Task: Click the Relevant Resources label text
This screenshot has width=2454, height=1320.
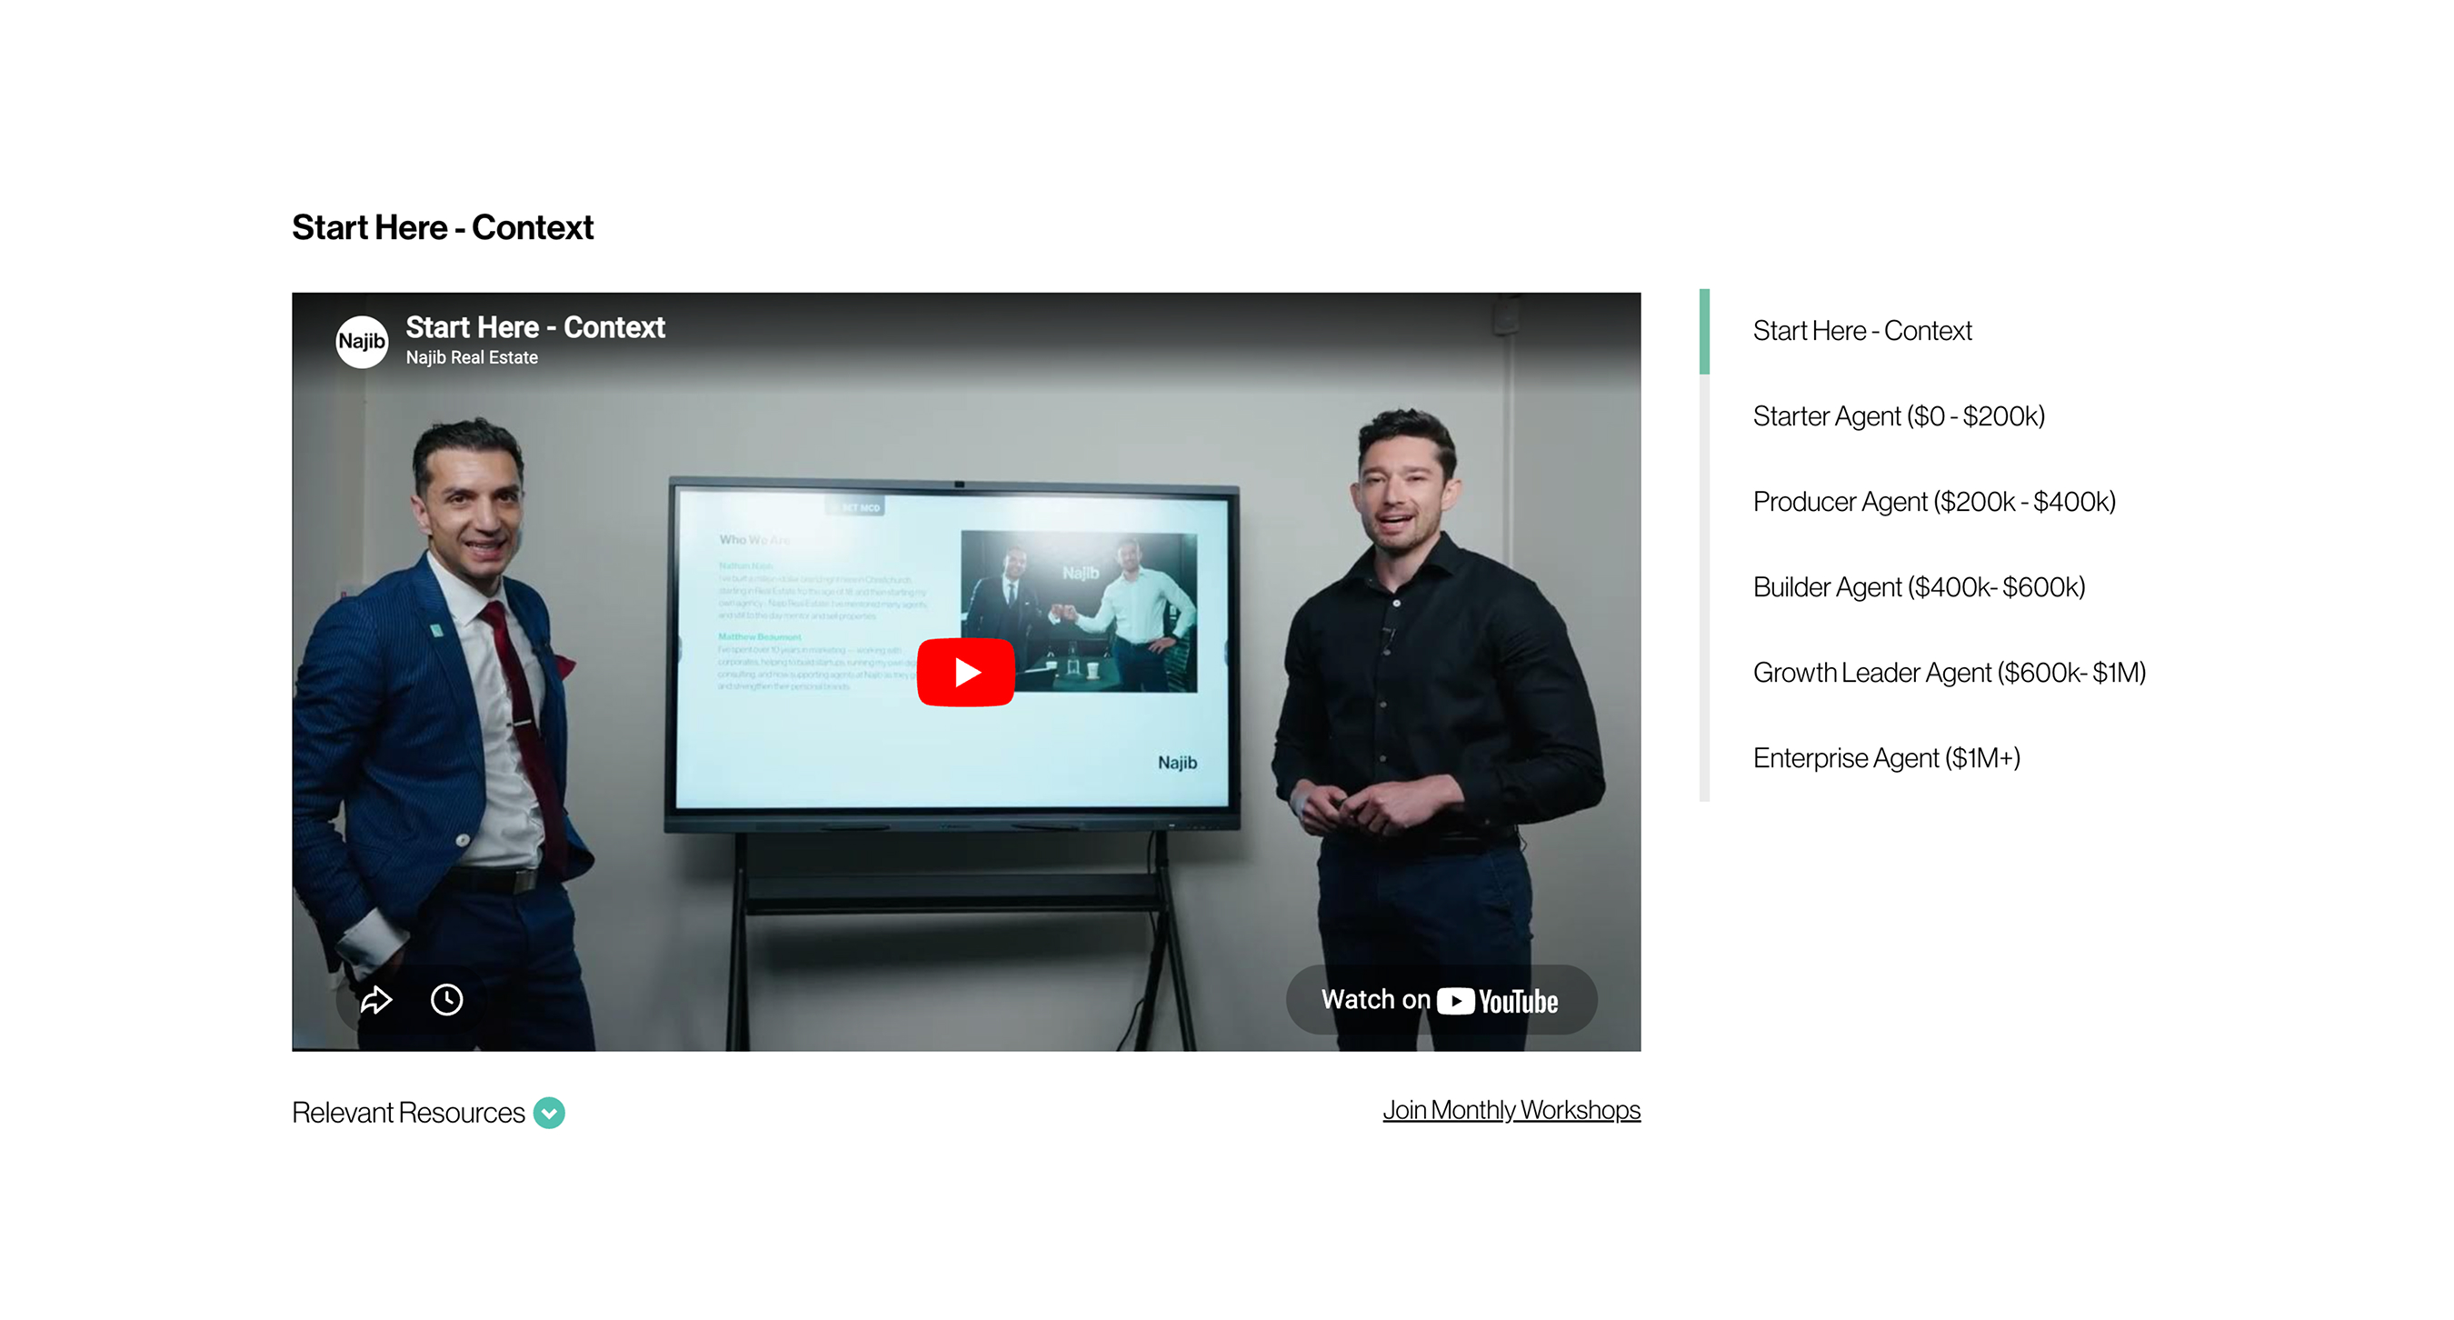Action: (x=408, y=1112)
